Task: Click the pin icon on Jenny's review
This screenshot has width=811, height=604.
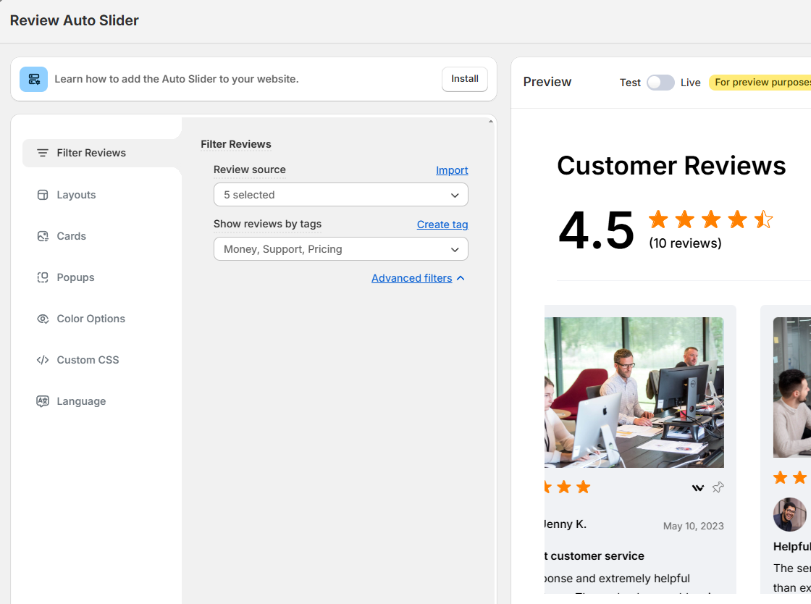Action: click(x=718, y=487)
